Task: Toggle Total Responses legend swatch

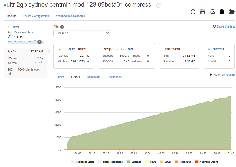Action: pyautogui.click(x=100, y=162)
